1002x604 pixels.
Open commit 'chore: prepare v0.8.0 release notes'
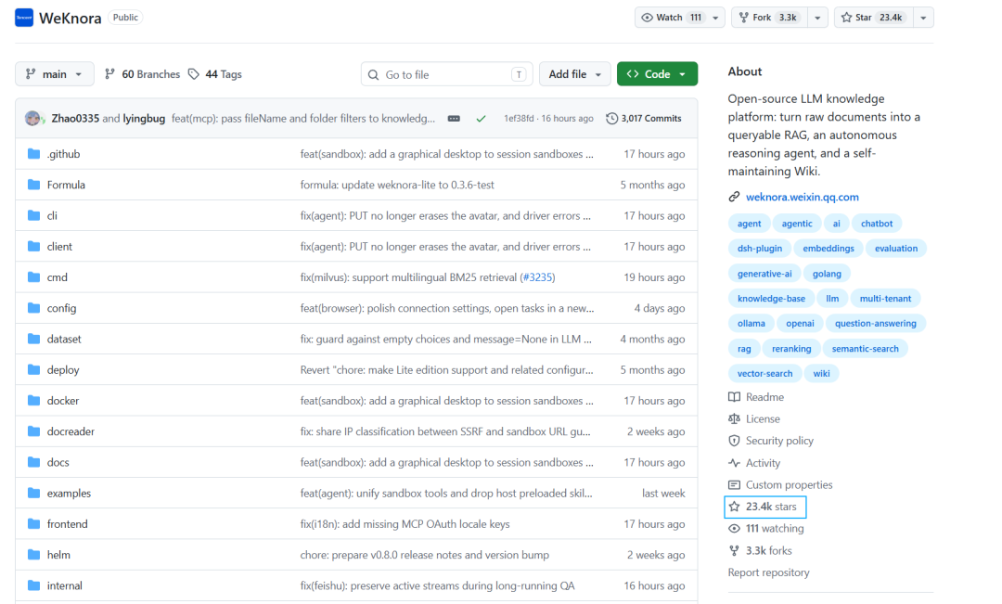point(424,555)
